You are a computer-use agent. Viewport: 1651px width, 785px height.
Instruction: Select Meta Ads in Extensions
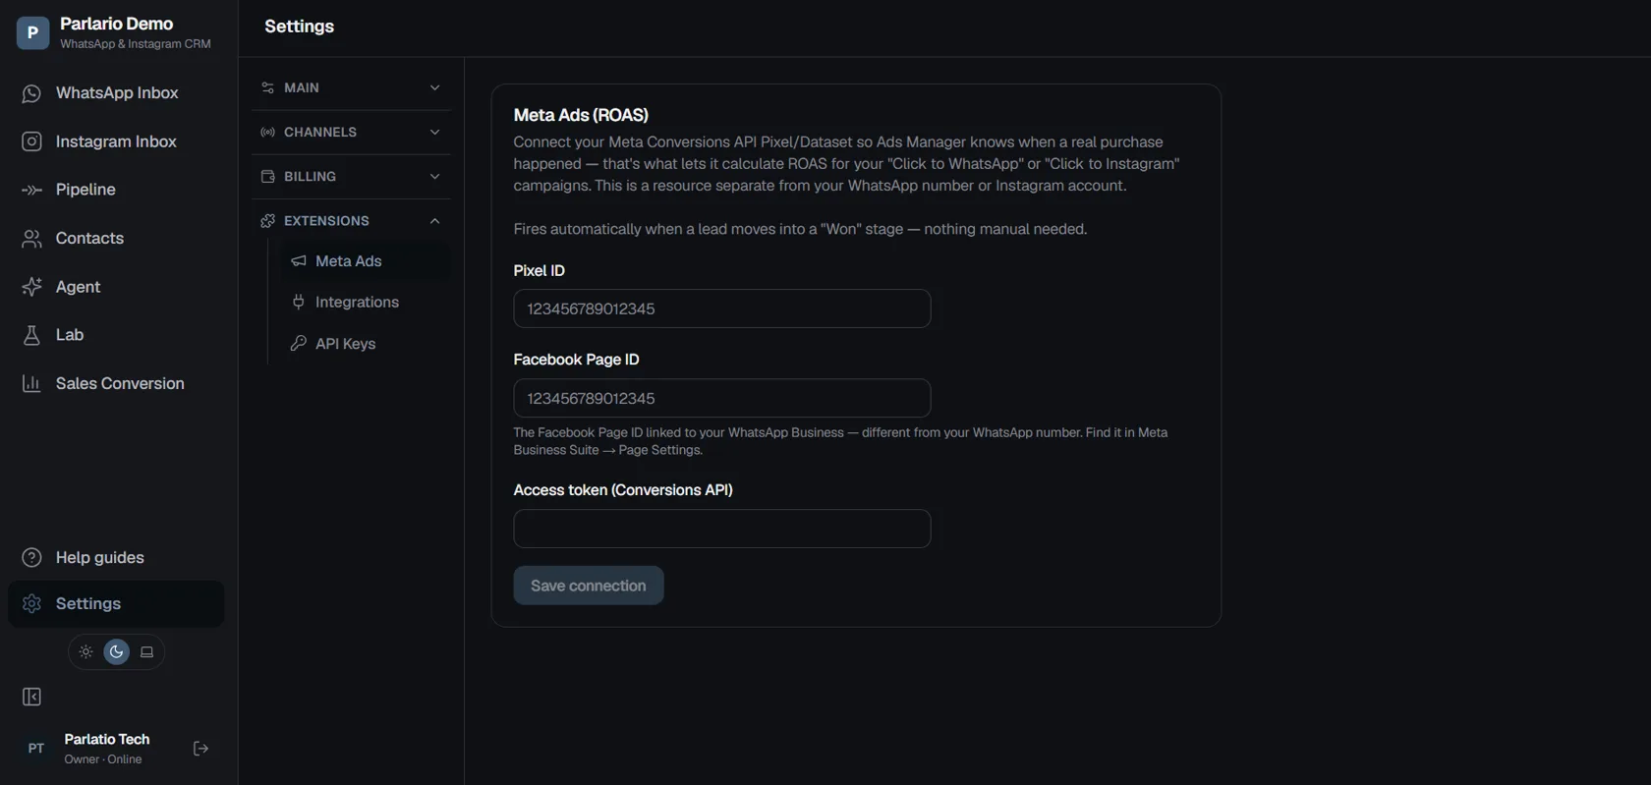[x=365, y=261]
